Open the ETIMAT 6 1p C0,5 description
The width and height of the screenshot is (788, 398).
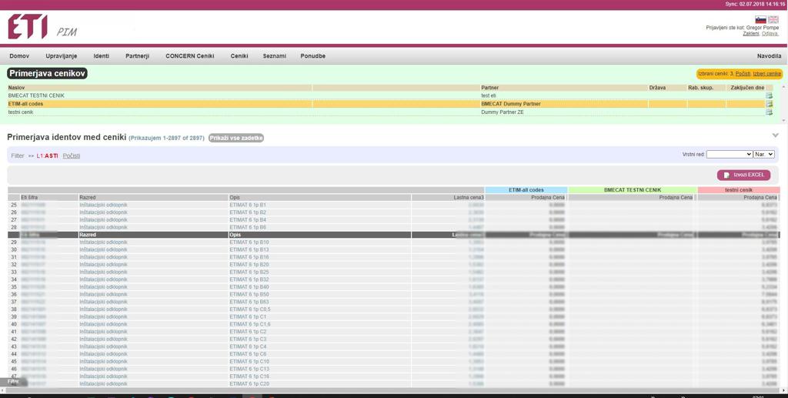click(x=250, y=309)
